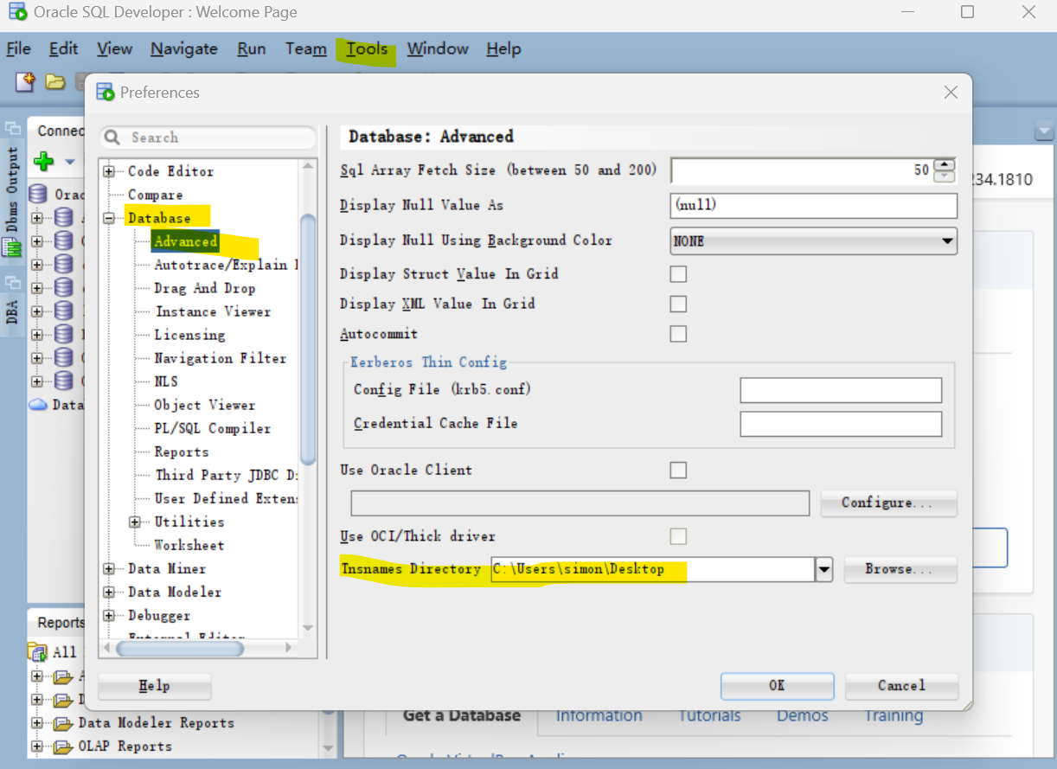The width and height of the screenshot is (1057, 769).
Task: Click the Display Null Value As field
Action: point(814,206)
